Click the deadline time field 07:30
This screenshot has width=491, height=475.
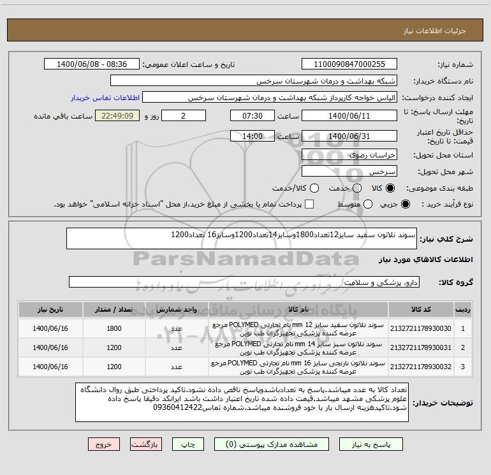point(253,115)
